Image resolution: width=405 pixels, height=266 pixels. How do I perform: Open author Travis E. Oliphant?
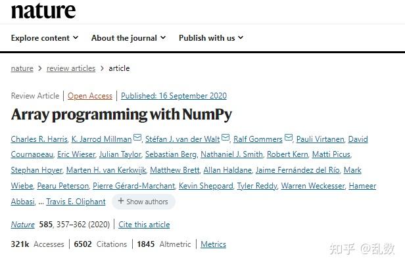pos(76,202)
